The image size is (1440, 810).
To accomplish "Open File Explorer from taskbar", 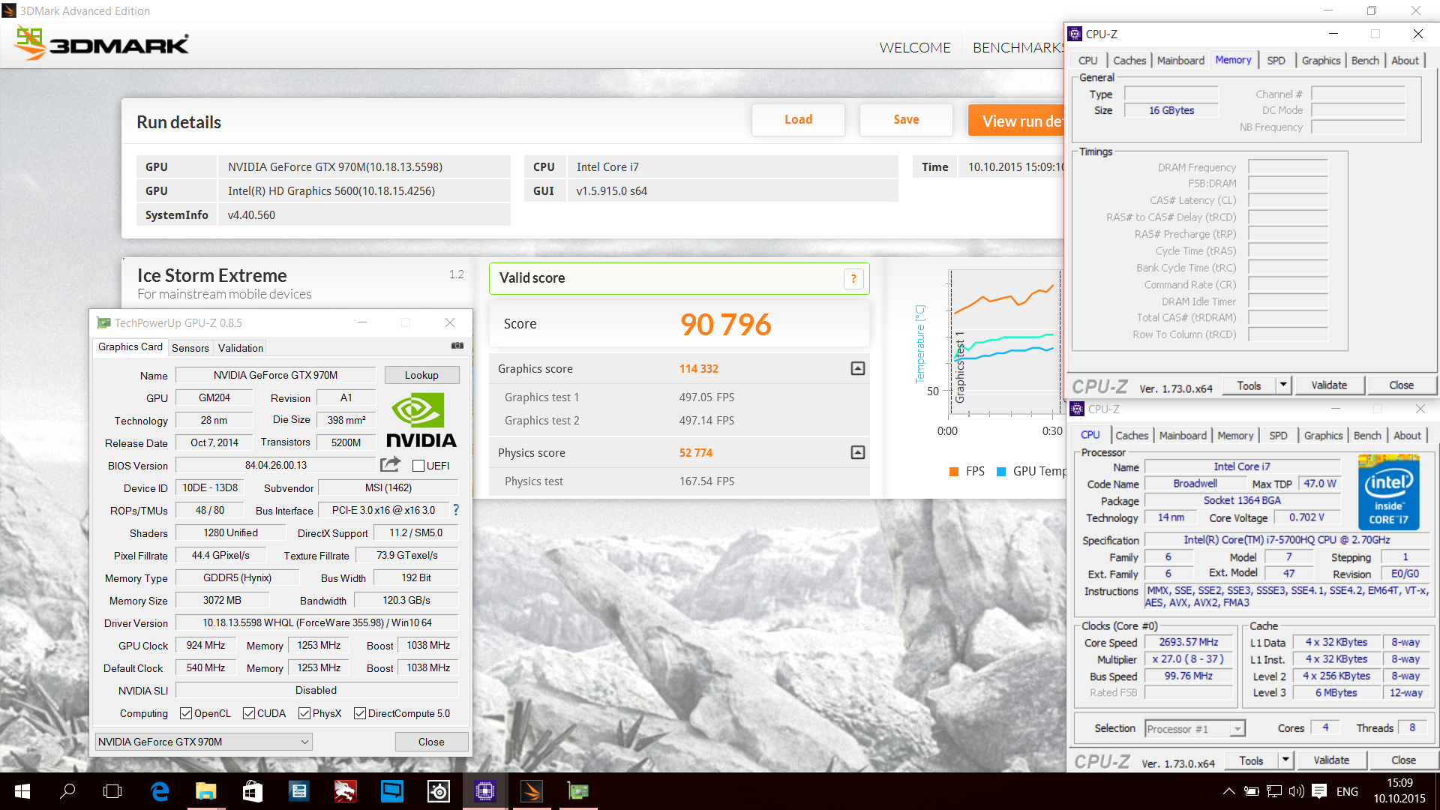I will [x=205, y=791].
